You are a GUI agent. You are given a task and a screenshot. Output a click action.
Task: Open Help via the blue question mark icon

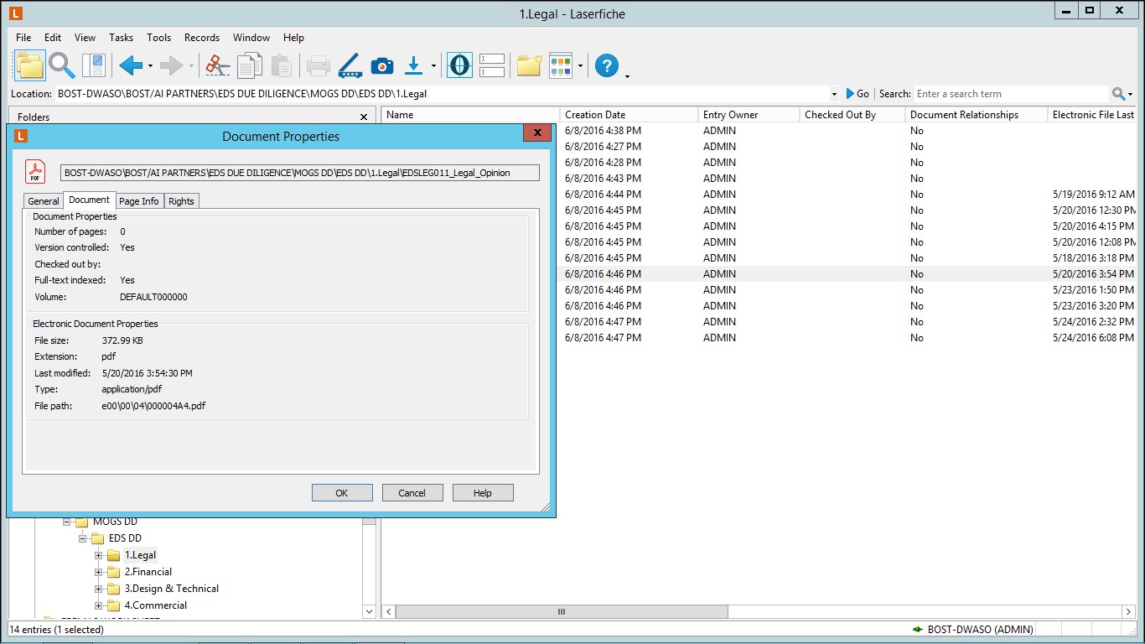[607, 65]
